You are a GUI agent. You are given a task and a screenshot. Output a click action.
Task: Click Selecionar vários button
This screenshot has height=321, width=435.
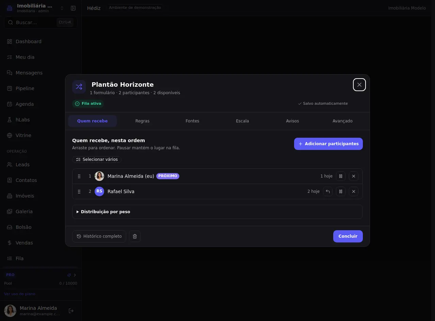(x=97, y=159)
